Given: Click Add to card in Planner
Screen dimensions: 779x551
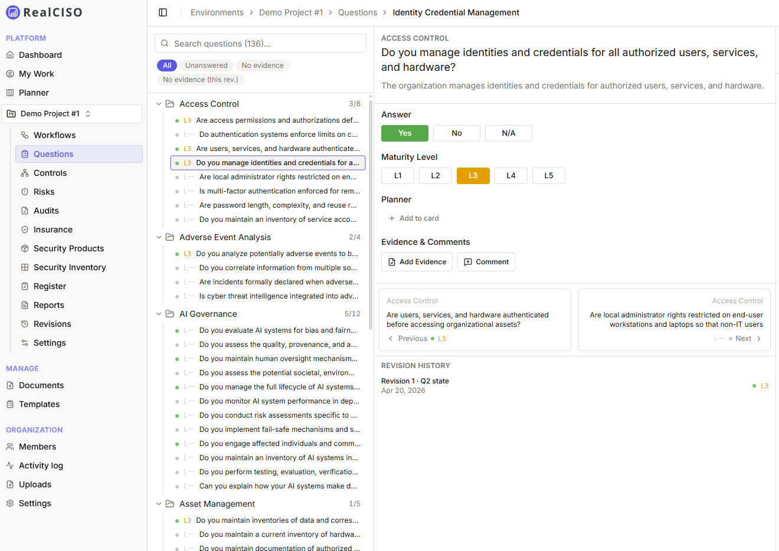Looking at the screenshot, I should tap(413, 218).
